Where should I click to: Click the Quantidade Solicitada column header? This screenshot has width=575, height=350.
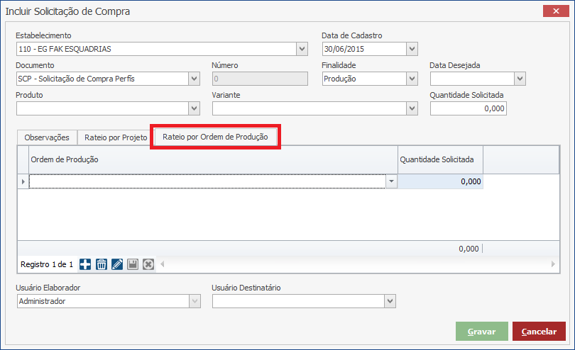click(440, 160)
